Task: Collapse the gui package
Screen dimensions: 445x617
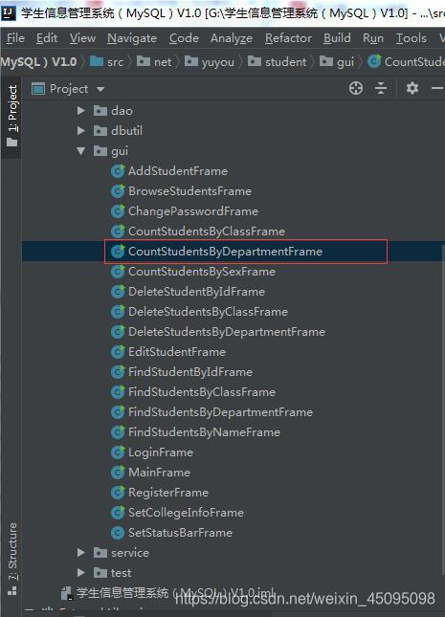Action: pyautogui.click(x=81, y=151)
